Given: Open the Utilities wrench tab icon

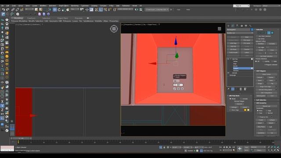Looking at the screenshot, I should [250, 26].
